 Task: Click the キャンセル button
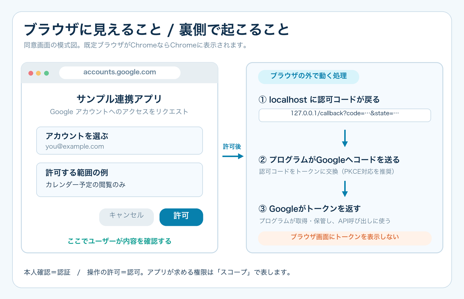tap(126, 217)
